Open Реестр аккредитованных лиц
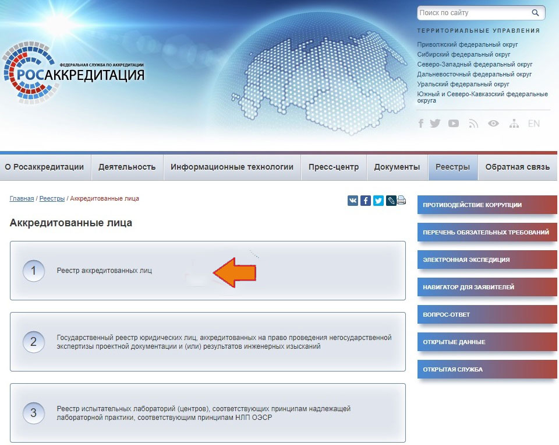The image size is (559, 445). point(208,271)
